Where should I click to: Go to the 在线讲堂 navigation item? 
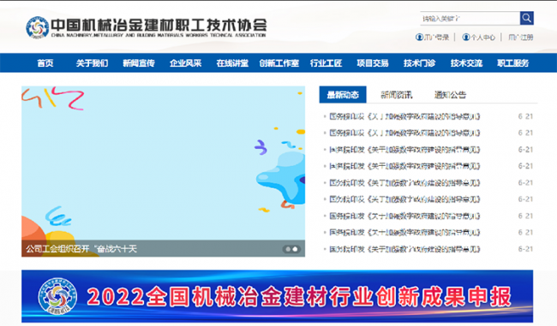tap(232, 63)
